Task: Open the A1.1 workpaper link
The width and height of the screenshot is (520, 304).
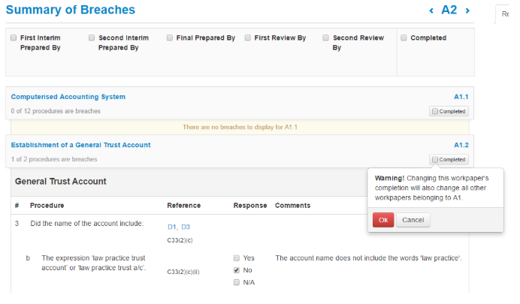Action: (461, 97)
